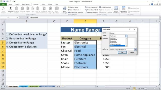The width and height of the screenshot is (161, 90).
Task: Open the Financial functions list
Action: point(22,10)
